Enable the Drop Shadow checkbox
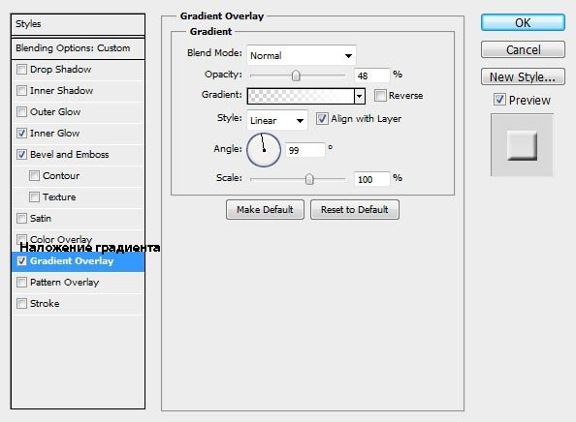The height and width of the screenshot is (422, 576). pyautogui.click(x=21, y=70)
